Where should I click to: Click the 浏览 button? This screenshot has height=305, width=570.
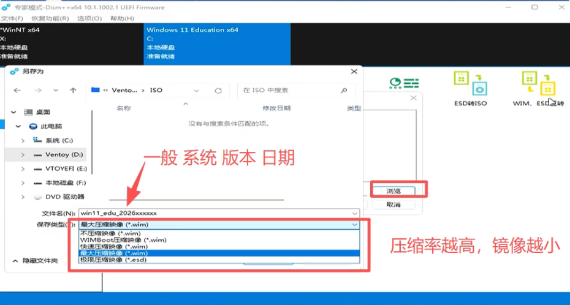393,191
